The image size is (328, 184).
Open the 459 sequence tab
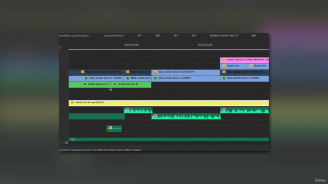(194, 35)
